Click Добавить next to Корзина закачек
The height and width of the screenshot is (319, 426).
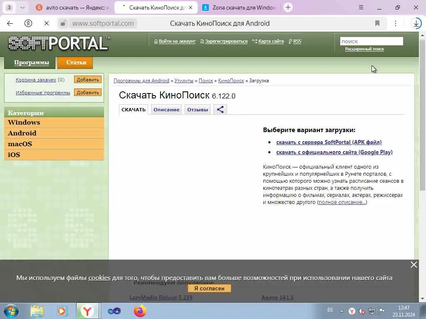88,80
